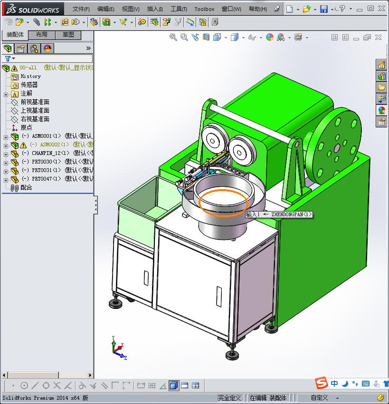Toggle Hide/Show Items eyeglasses control

click(x=252, y=37)
